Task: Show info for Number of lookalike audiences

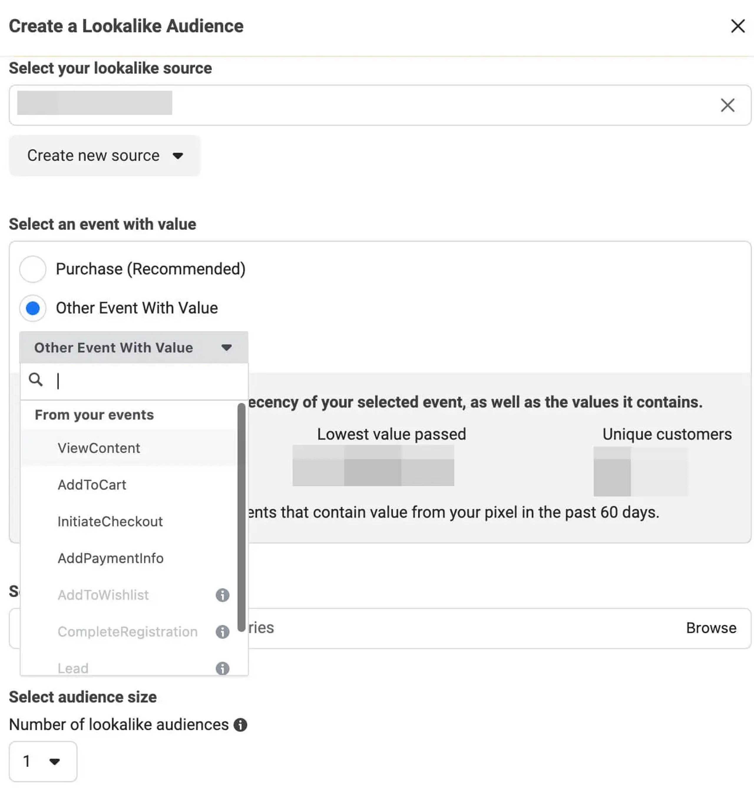Action: pos(240,724)
